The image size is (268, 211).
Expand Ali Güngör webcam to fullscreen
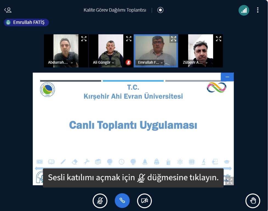coord(129,39)
